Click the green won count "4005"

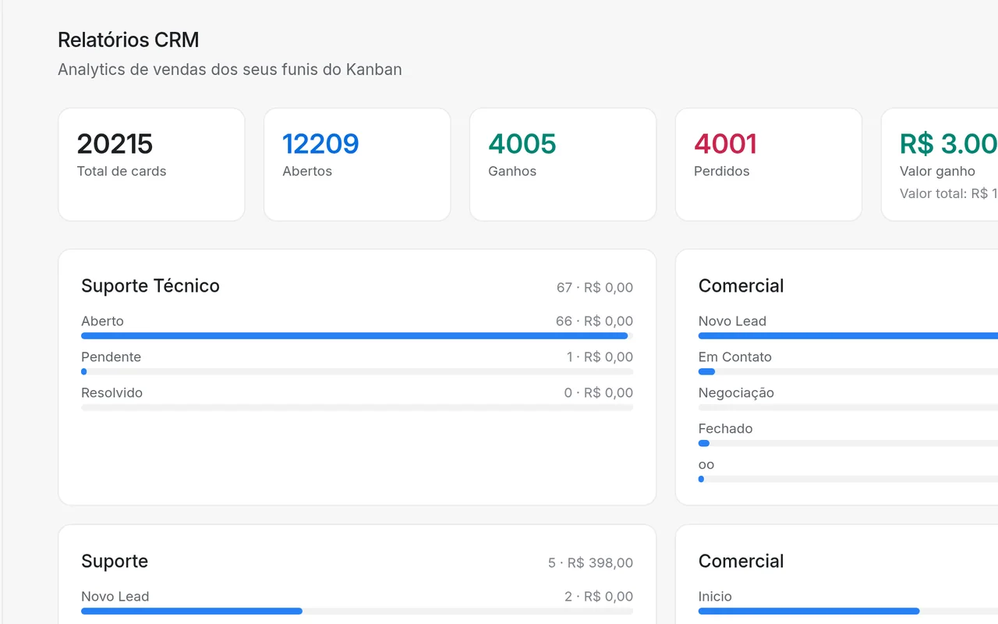tap(522, 144)
